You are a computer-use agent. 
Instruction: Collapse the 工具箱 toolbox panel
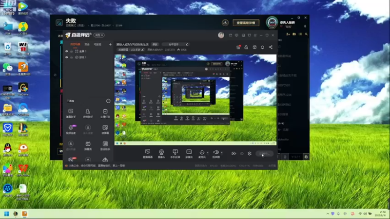click(108, 101)
